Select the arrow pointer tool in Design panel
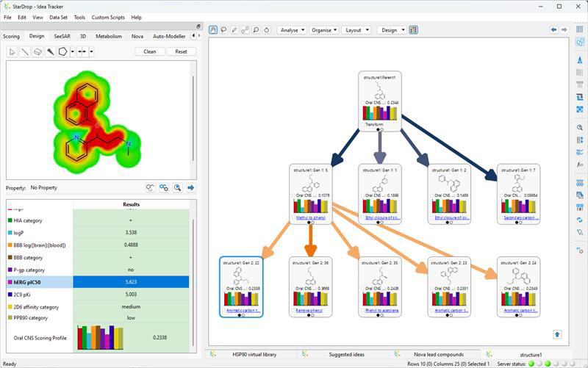Screen dimensions: 588x368 pyautogui.click(x=12, y=51)
